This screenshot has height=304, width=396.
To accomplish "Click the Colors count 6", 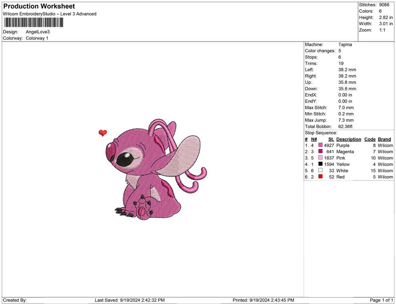I will coord(380,11).
